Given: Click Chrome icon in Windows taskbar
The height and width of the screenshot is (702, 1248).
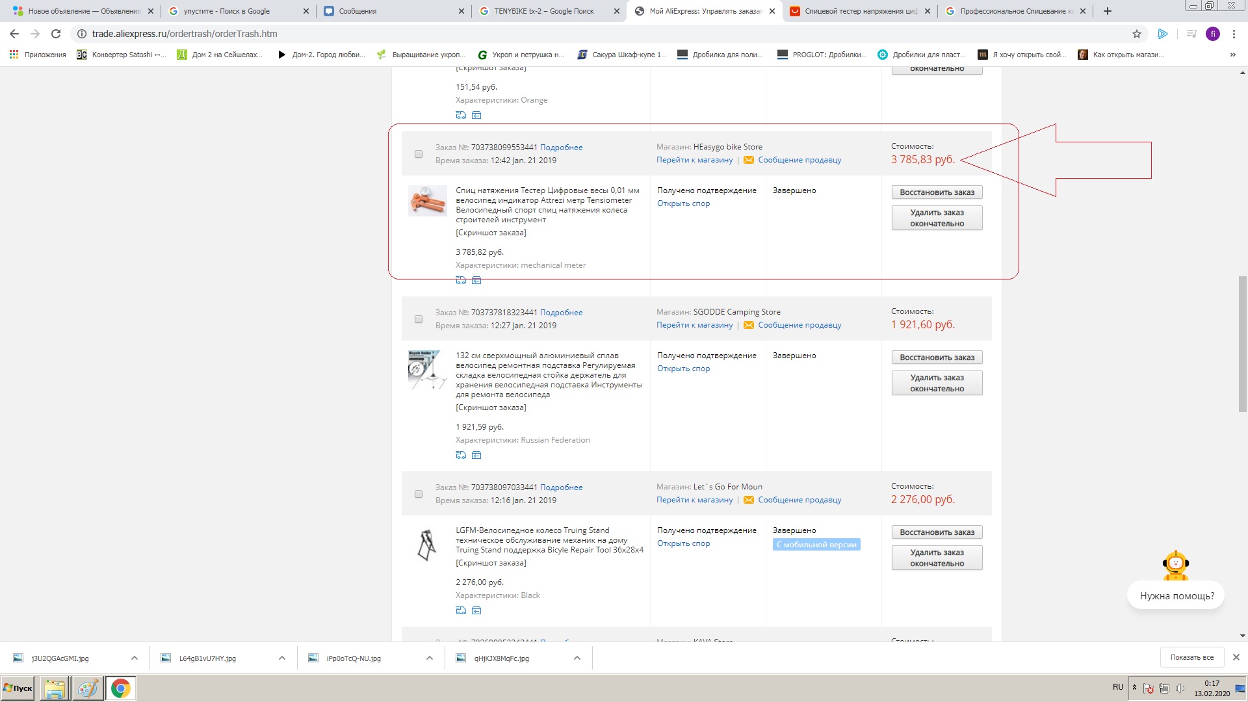Looking at the screenshot, I should coord(120,688).
